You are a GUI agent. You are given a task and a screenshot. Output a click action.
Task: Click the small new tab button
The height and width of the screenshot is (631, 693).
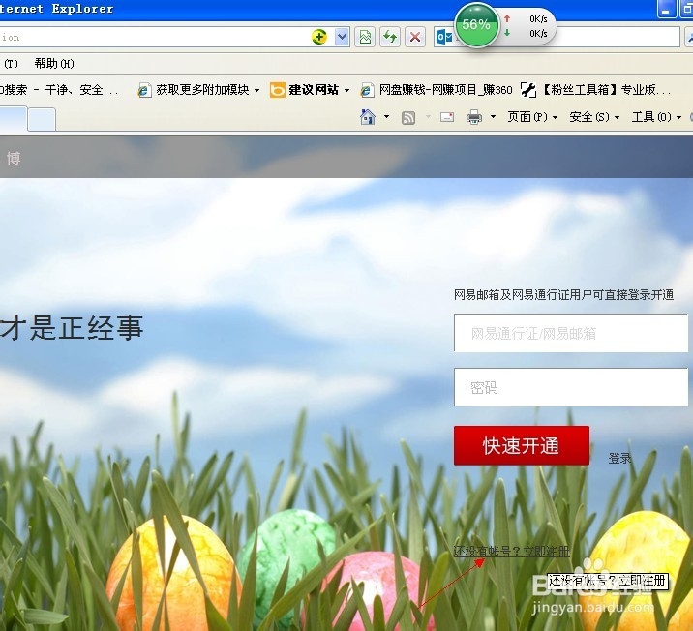42,119
